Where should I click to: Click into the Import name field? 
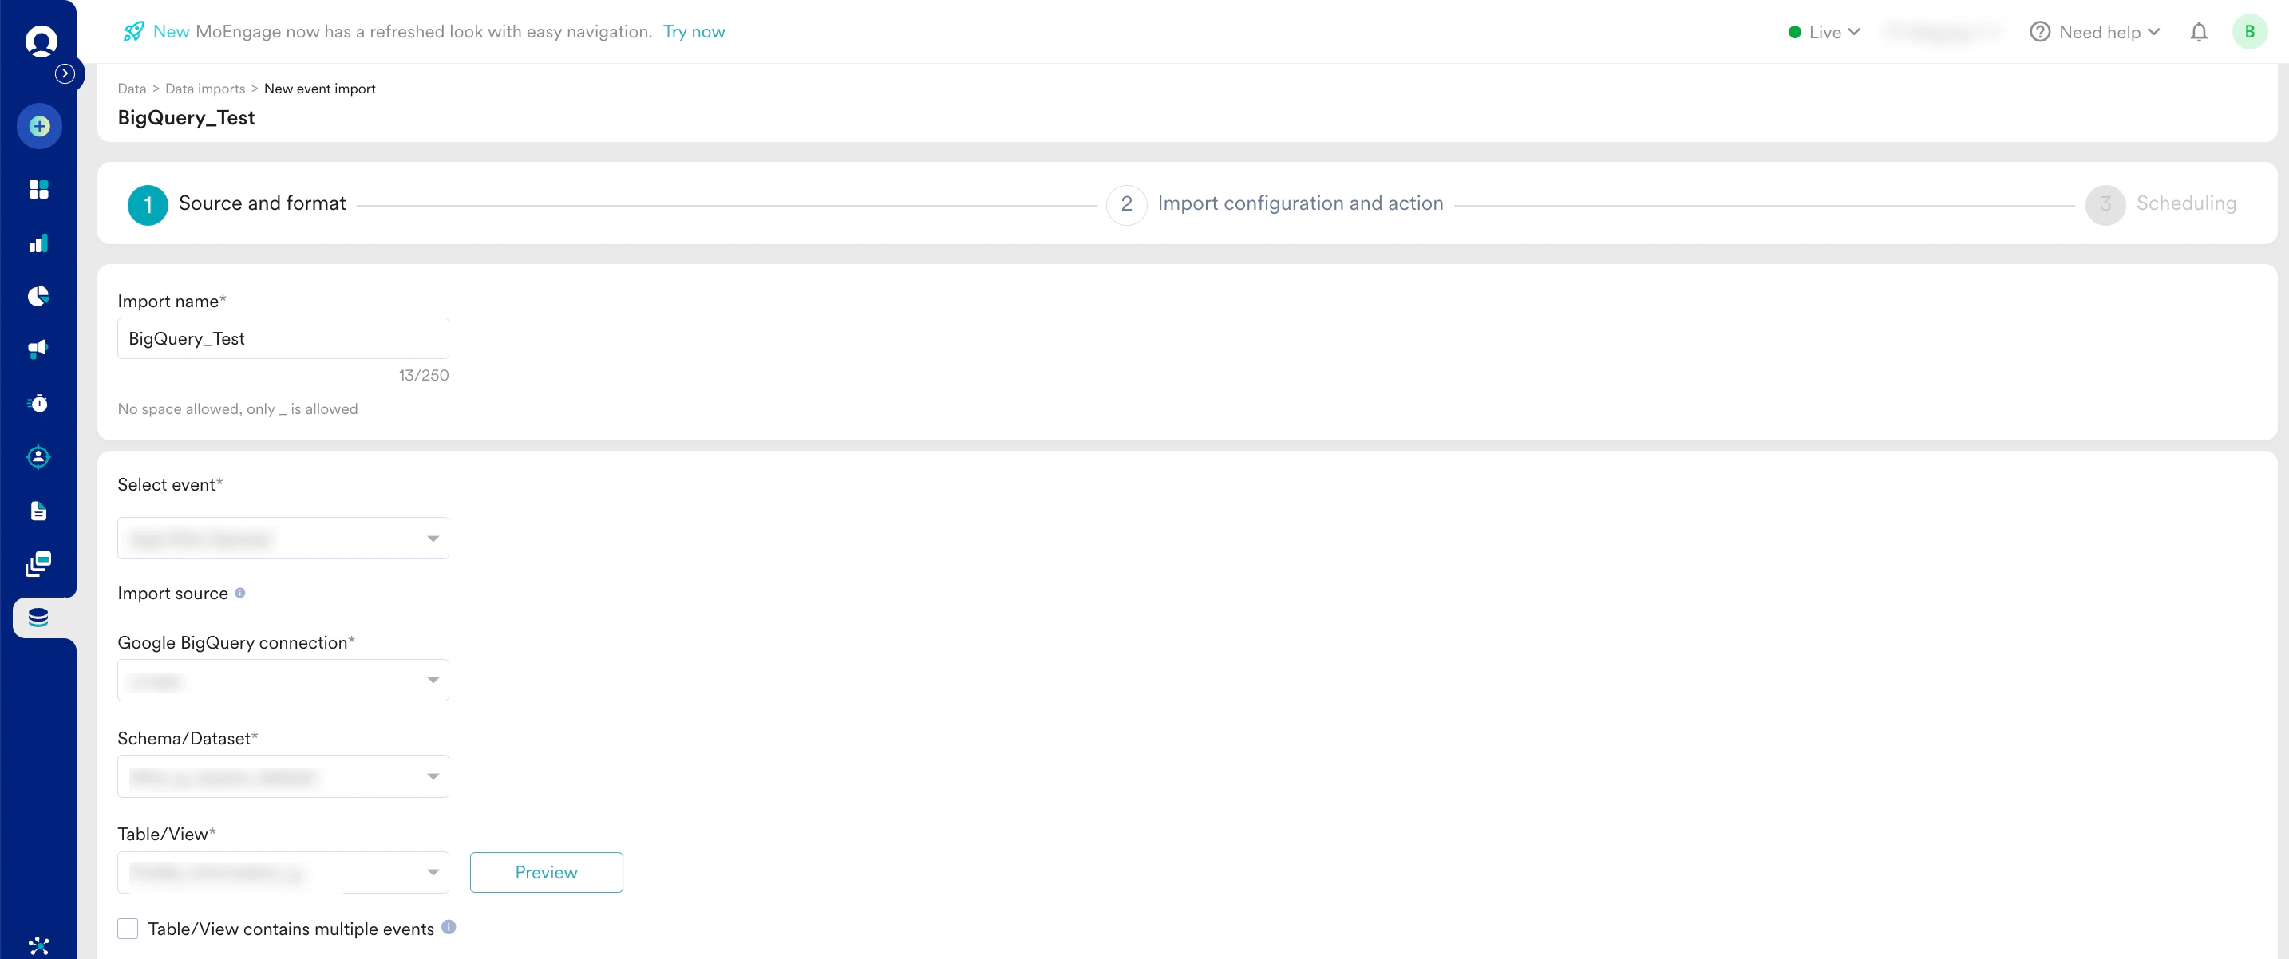(x=283, y=338)
